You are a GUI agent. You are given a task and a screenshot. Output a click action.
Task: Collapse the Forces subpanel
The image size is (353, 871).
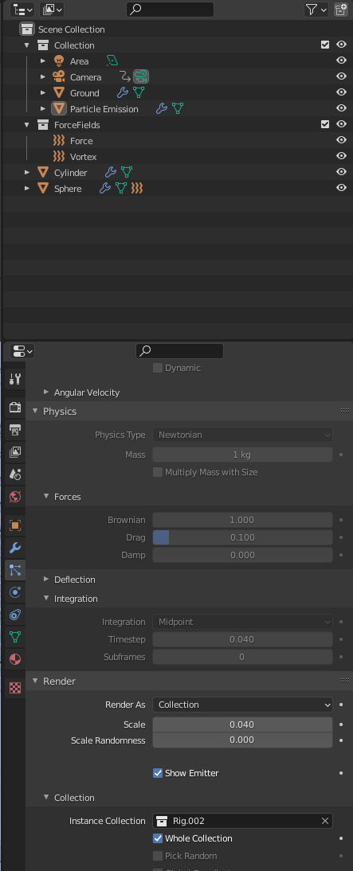[x=46, y=497]
